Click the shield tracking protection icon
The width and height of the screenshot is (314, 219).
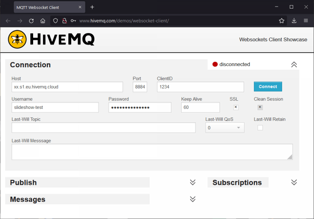pos(56,21)
